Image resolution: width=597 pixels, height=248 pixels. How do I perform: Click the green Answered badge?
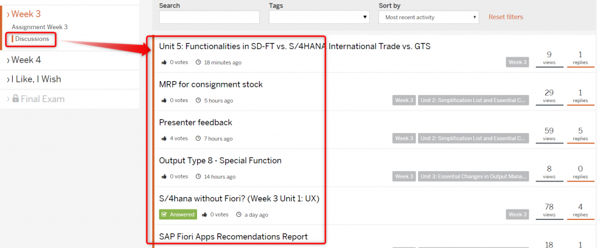click(x=178, y=215)
